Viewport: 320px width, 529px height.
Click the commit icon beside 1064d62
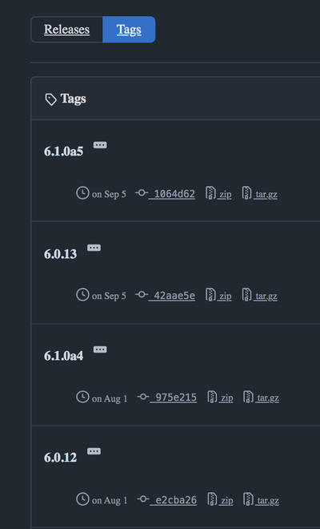click(x=142, y=192)
